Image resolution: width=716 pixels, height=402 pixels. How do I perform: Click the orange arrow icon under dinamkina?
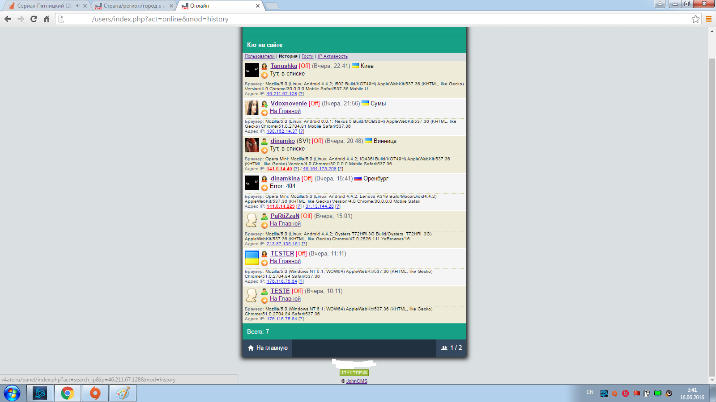[264, 188]
